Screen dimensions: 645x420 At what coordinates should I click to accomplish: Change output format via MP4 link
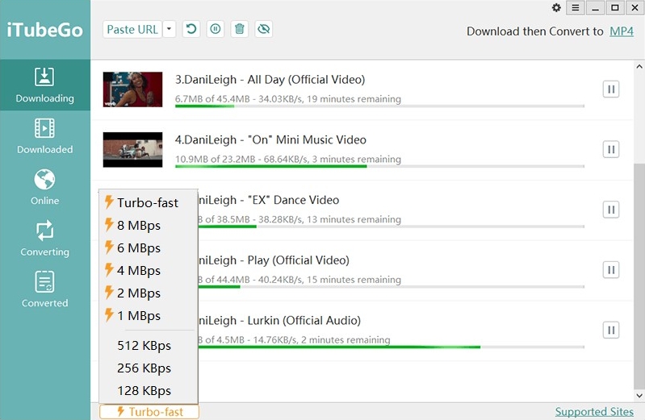621,31
